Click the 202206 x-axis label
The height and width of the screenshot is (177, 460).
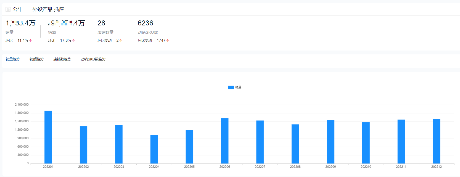225,167
